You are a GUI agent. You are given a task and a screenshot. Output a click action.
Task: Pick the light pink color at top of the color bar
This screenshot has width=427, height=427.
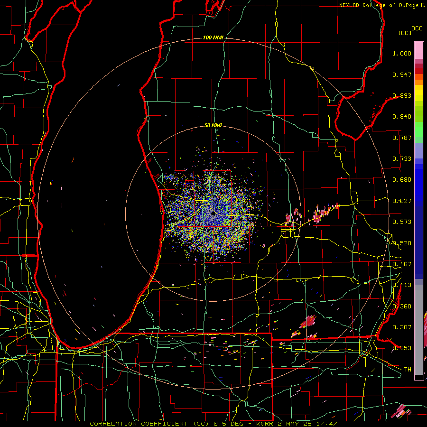point(419,51)
